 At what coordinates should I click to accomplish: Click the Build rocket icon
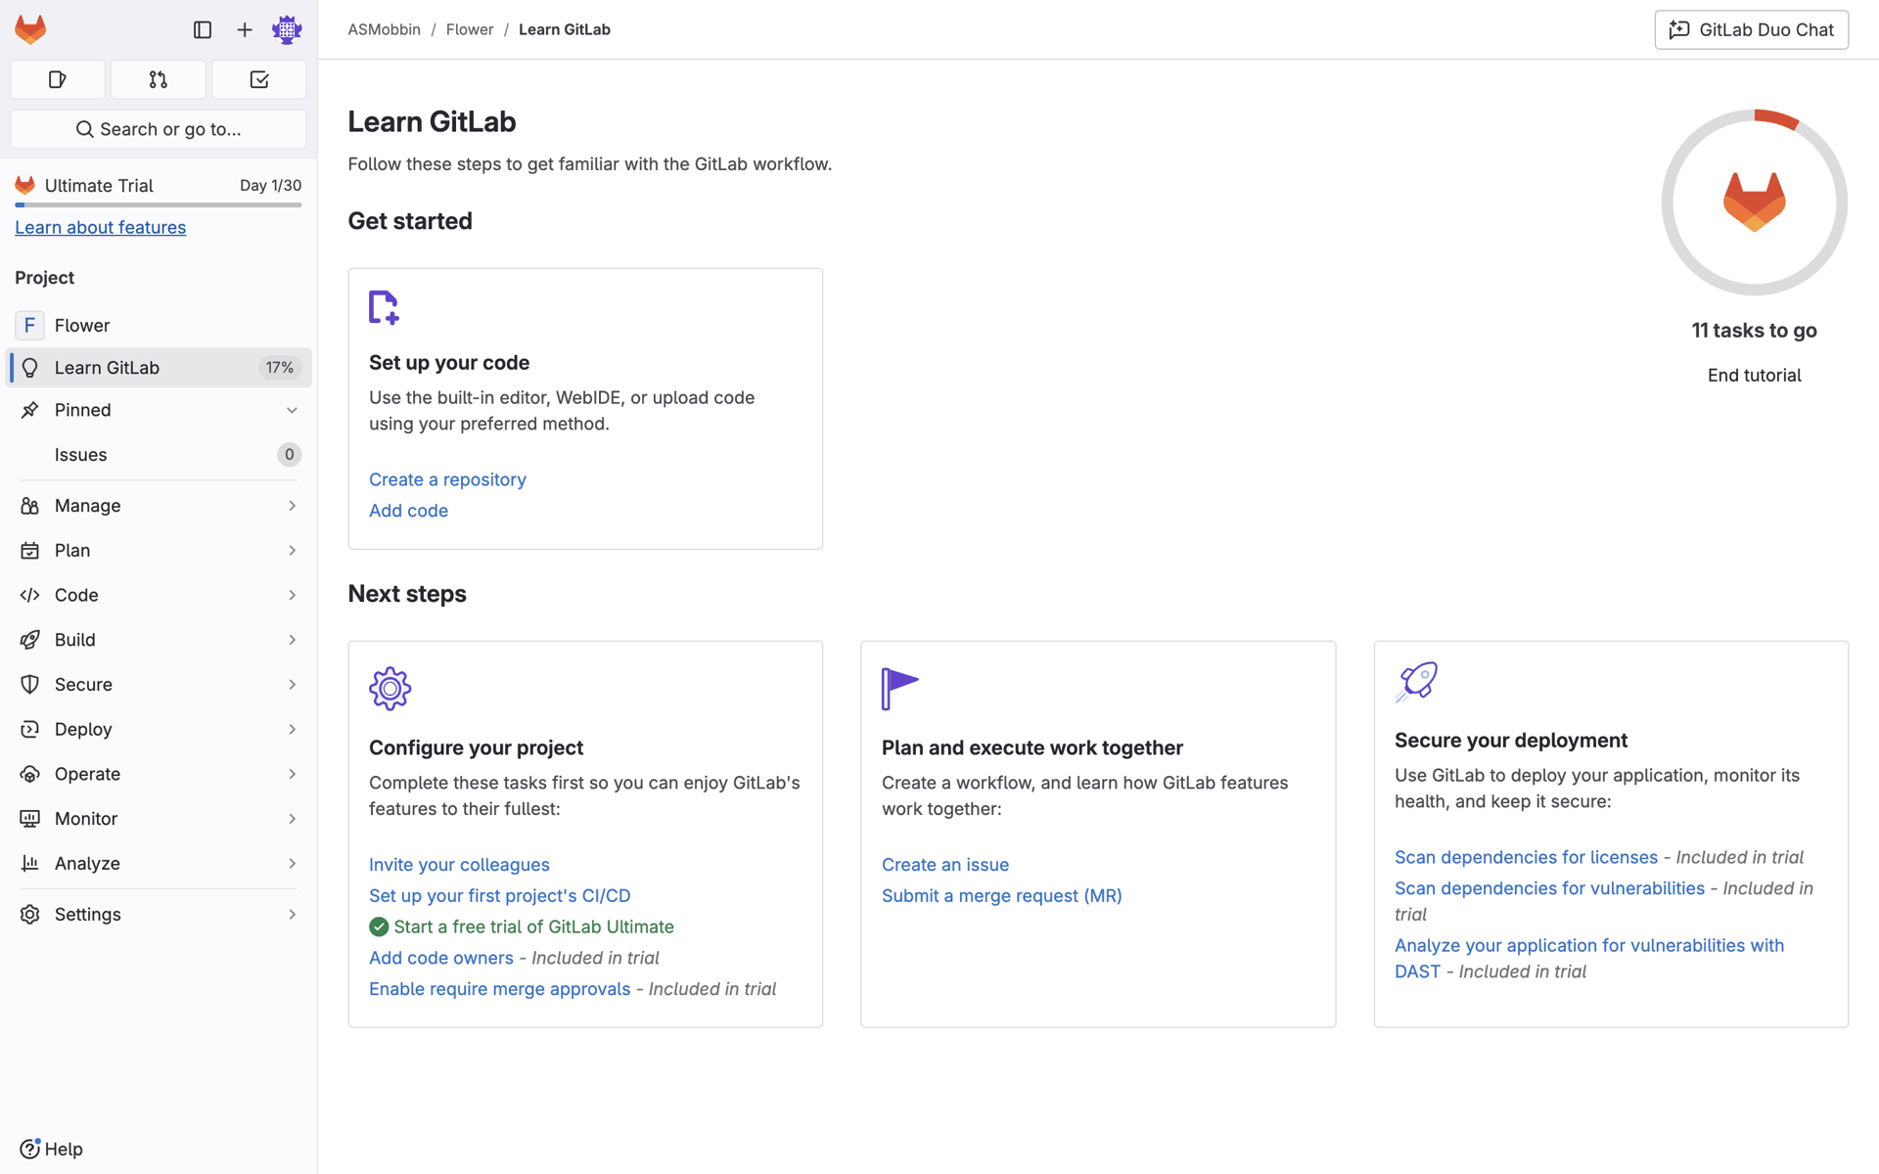29,640
